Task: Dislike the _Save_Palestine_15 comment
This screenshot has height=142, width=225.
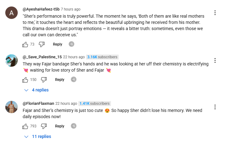Action: [x=44, y=80]
